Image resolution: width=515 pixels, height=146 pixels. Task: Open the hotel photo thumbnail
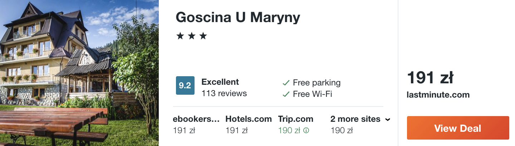(x=79, y=73)
